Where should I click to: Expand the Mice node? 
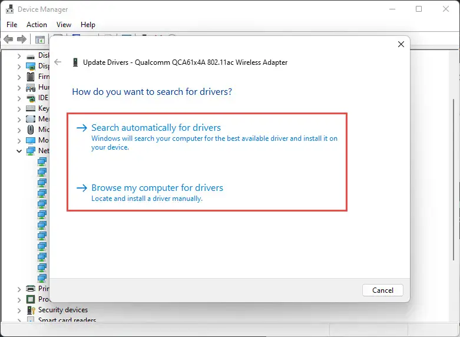pyautogui.click(x=19, y=130)
